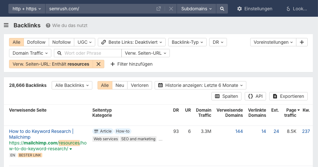Screen dimensions: 318x167
Task: Open the Subdomains mode dropdown
Action: point(196,9)
